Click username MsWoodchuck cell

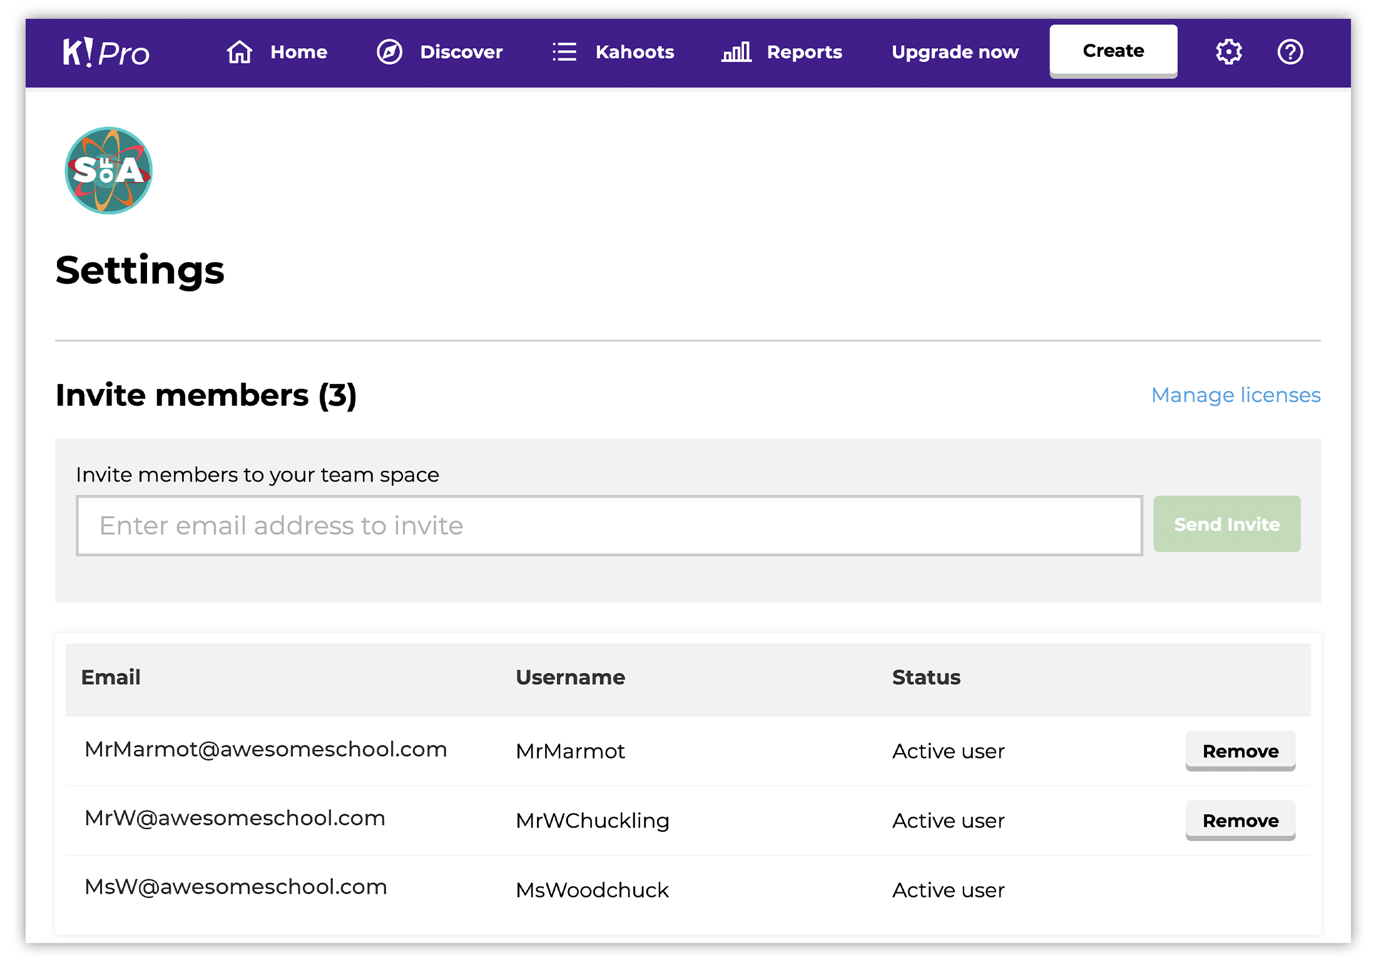(x=592, y=890)
